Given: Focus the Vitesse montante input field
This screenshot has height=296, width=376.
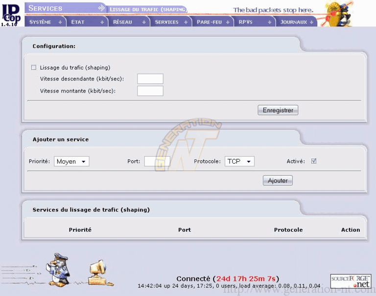Looking at the screenshot, I should 150,91.
